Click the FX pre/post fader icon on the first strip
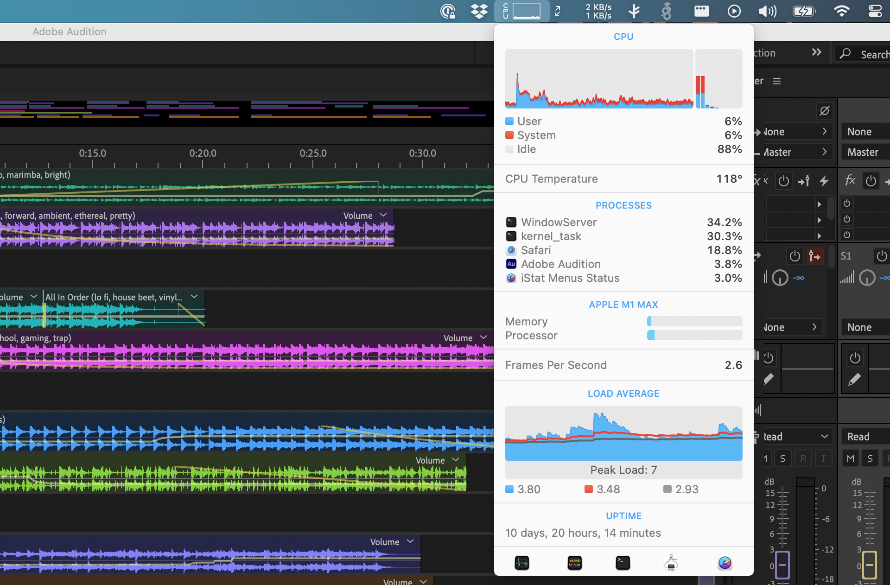The image size is (890, 585). [x=804, y=181]
